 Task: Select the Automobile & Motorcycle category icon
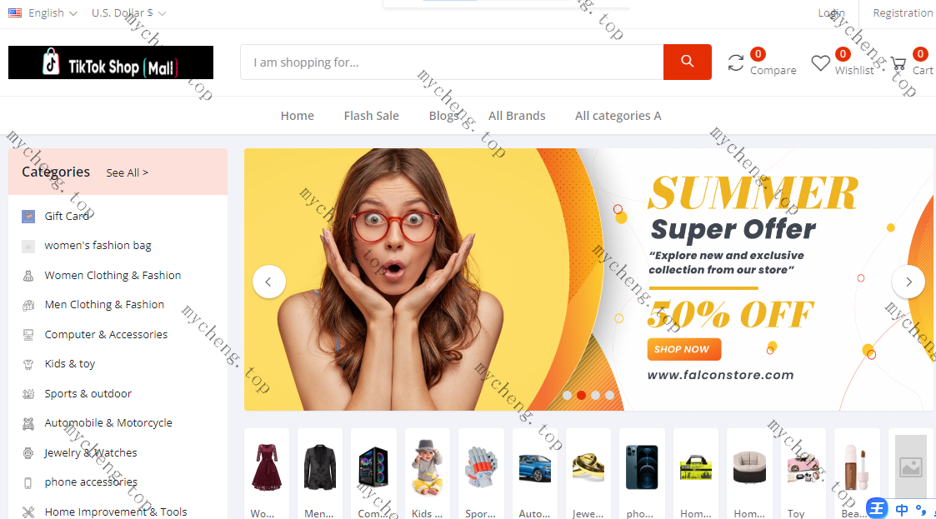pos(28,423)
